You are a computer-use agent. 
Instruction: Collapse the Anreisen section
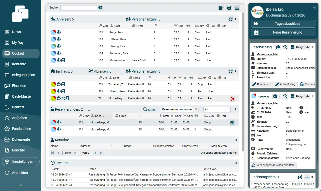(236, 19)
